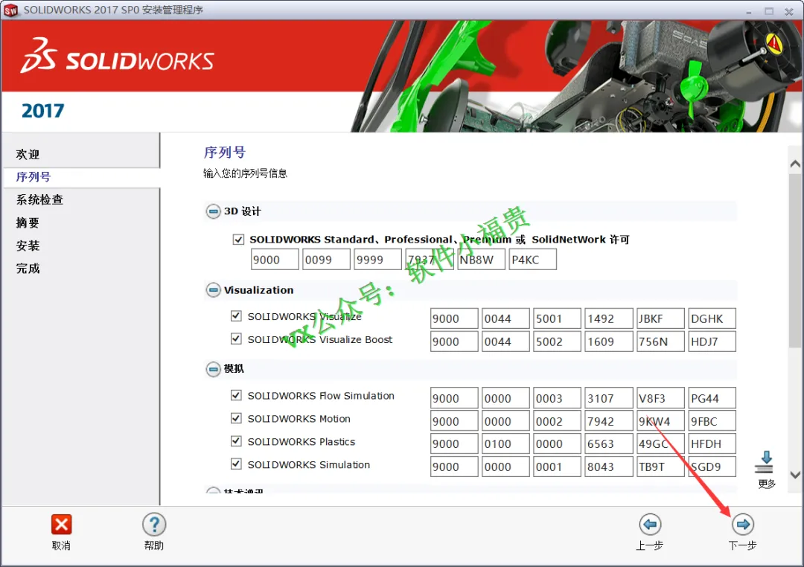Image resolution: width=804 pixels, height=567 pixels.
Task: Click Flow Simulation serial field PG44
Action: point(712,398)
